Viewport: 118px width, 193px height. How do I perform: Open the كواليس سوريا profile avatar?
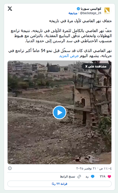tap(107, 11)
